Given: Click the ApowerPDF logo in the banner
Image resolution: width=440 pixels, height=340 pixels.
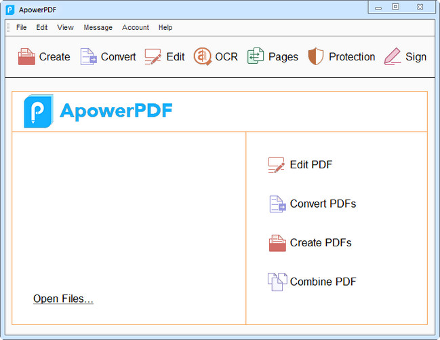Looking at the screenshot, I should pyautogui.click(x=98, y=111).
